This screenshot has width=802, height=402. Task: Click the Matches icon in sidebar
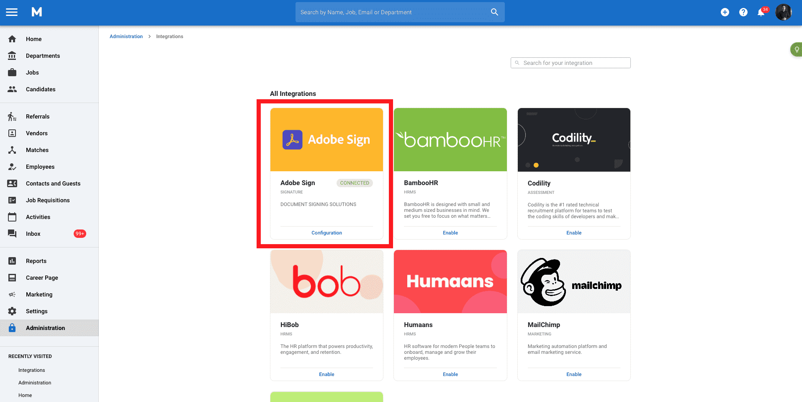(12, 150)
